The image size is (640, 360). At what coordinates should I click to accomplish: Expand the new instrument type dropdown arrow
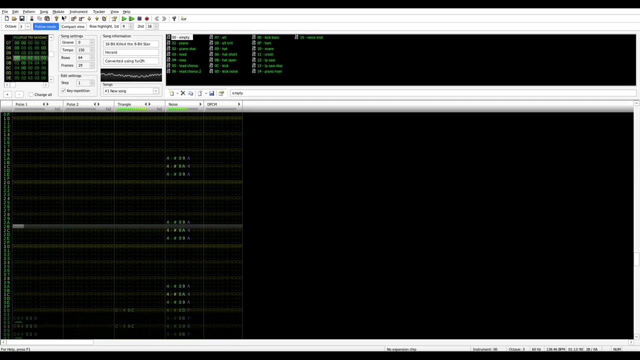(x=177, y=93)
